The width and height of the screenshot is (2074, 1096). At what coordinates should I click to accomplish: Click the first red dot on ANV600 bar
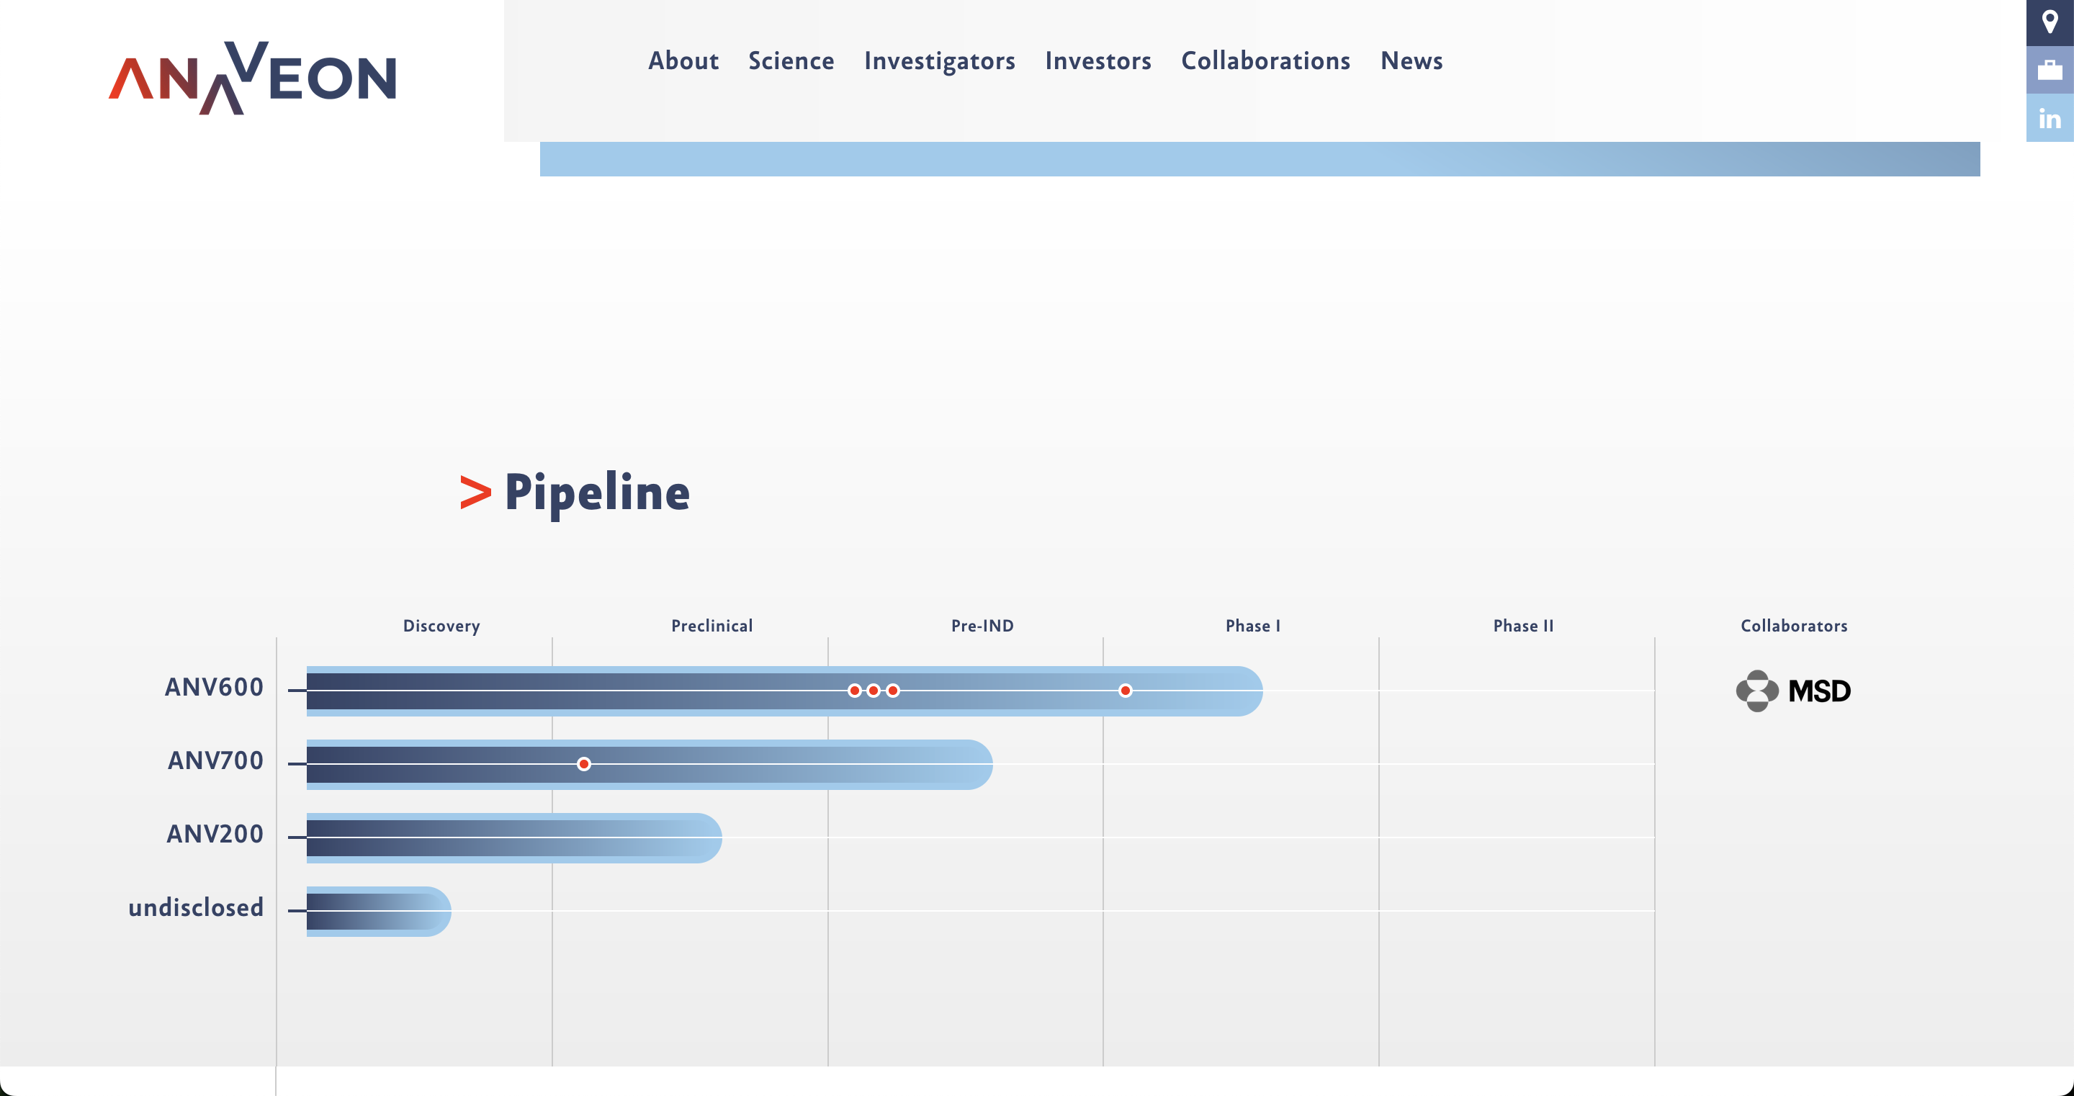coord(854,690)
